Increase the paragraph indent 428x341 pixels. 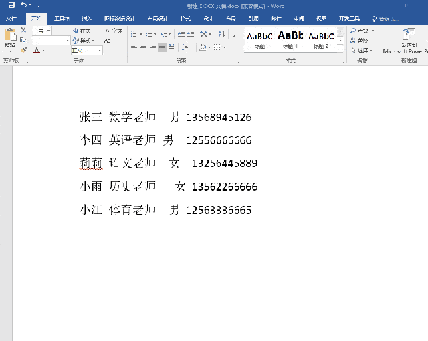pos(191,33)
